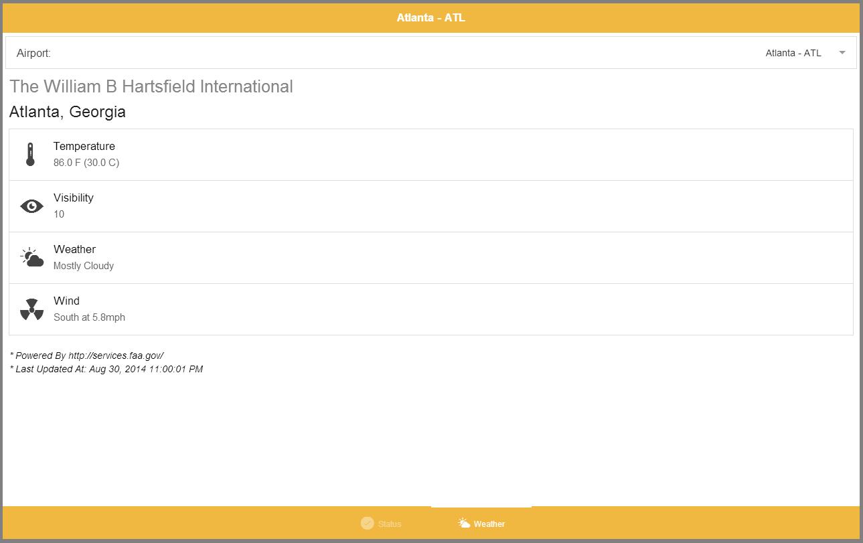Click the Mostly Cloudy weather text
The width and height of the screenshot is (863, 543).
coord(84,266)
